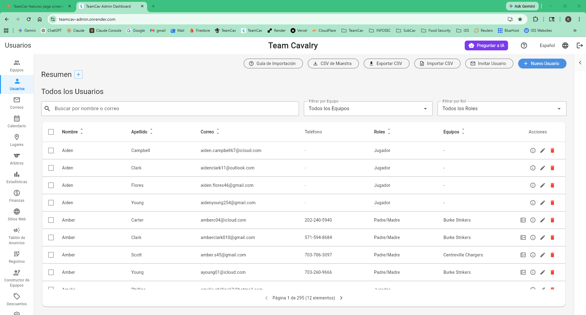Click the Exportar CSV button

pos(386,63)
